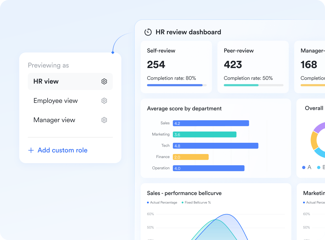Viewport: 325px width, 240px height.
Task: Toggle the Actual Percentage legend dot
Action: 148,202
